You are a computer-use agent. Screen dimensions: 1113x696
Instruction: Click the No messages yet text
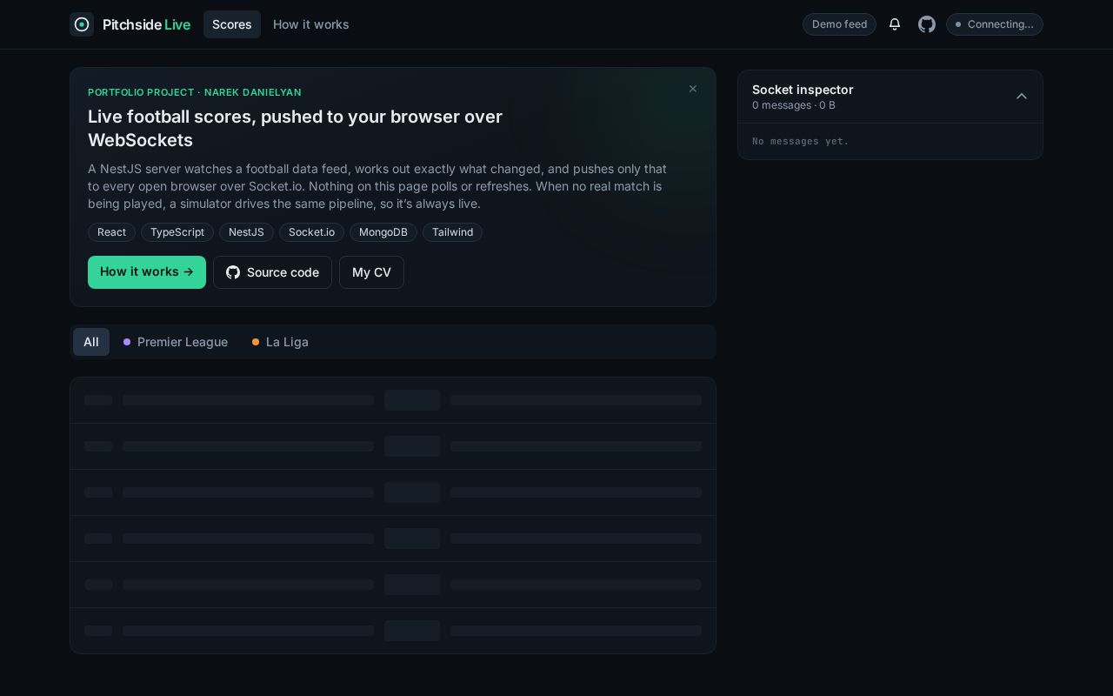800,141
